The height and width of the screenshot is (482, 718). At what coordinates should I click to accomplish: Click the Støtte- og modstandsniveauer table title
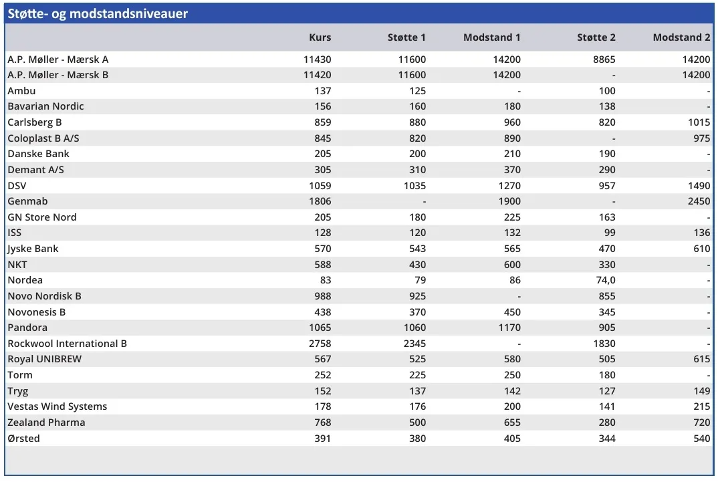pos(98,14)
